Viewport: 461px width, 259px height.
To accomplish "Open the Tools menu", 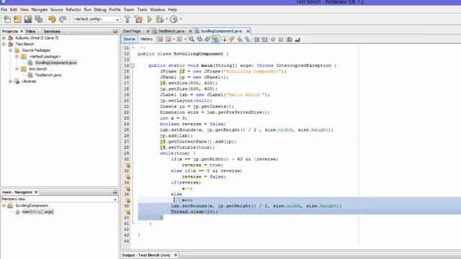I will 142,9.
